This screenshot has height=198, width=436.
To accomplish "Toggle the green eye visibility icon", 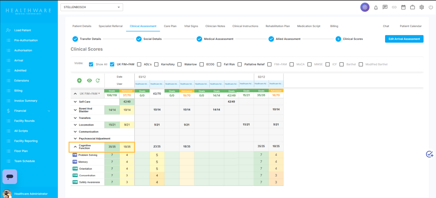I will (x=89, y=81).
